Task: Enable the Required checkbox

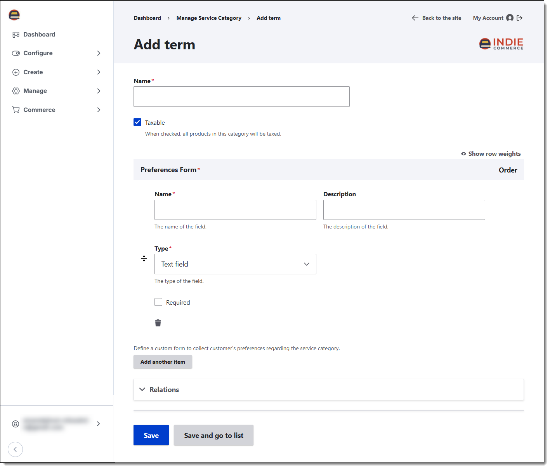Action: pyautogui.click(x=158, y=302)
